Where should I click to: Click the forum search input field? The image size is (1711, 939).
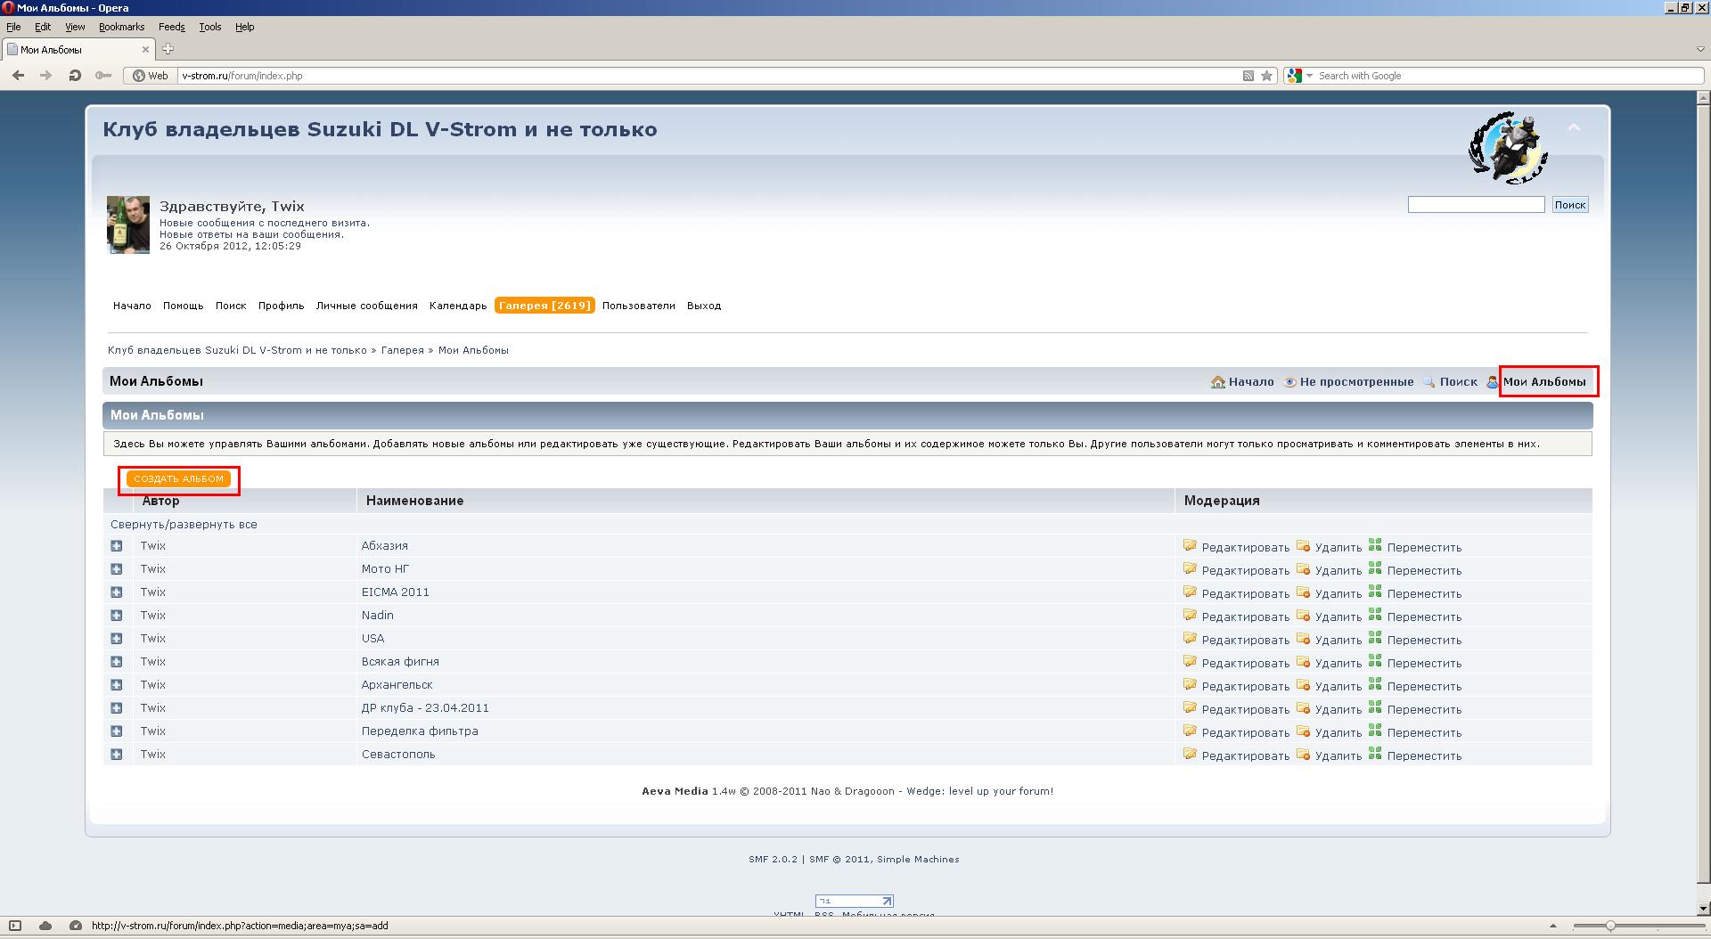pos(1476,205)
